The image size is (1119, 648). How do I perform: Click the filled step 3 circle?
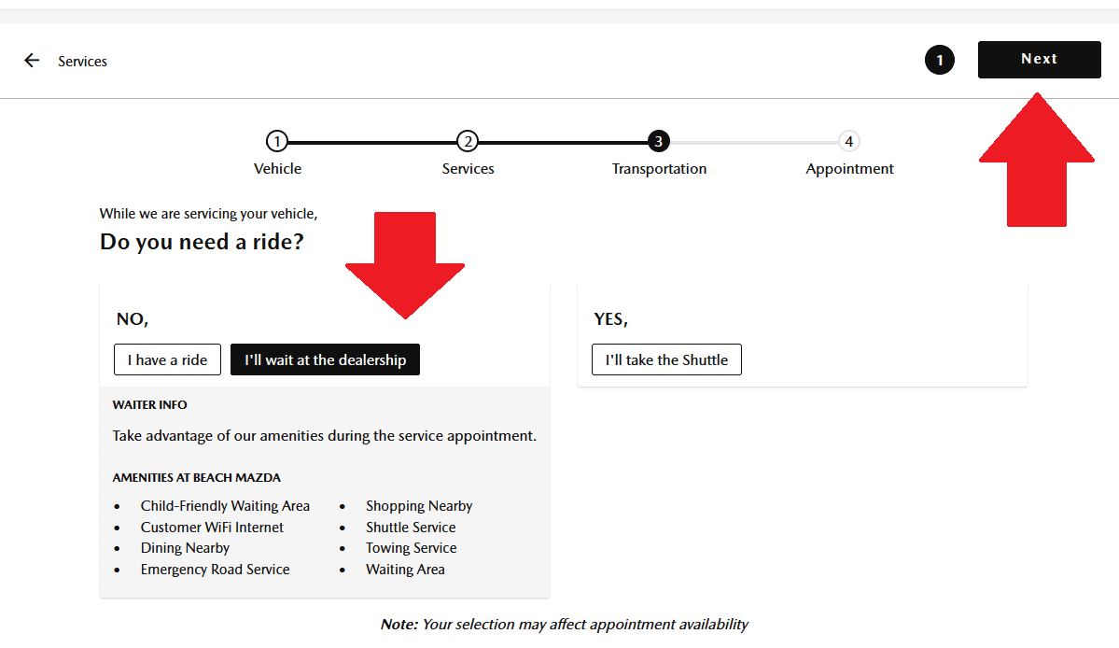(x=658, y=142)
